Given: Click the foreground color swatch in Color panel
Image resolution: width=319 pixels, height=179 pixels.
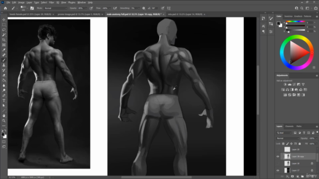Looking at the screenshot, I should pyautogui.click(x=279, y=23).
